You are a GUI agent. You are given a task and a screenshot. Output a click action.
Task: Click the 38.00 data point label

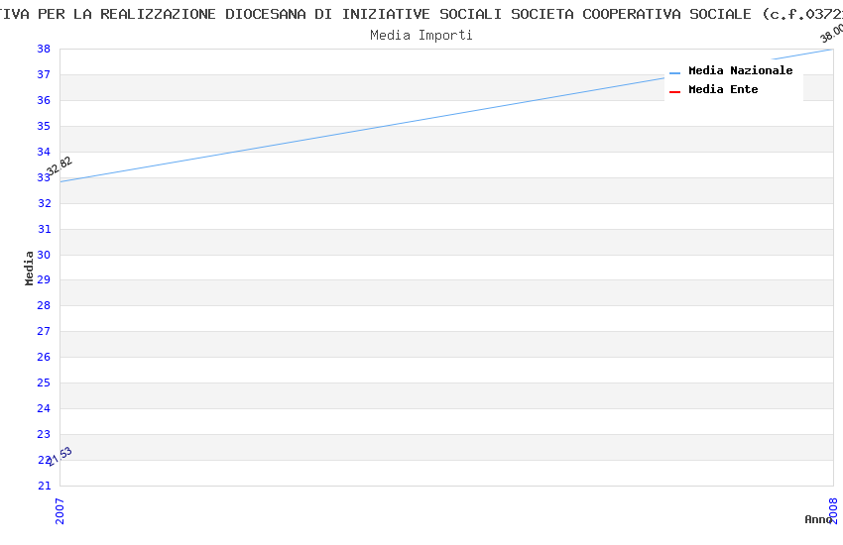click(831, 33)
